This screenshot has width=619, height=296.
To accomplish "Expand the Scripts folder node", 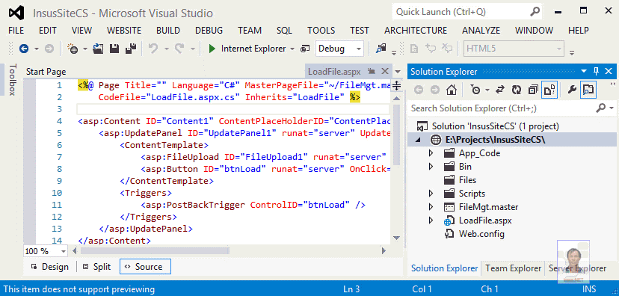I will (431, 194).
